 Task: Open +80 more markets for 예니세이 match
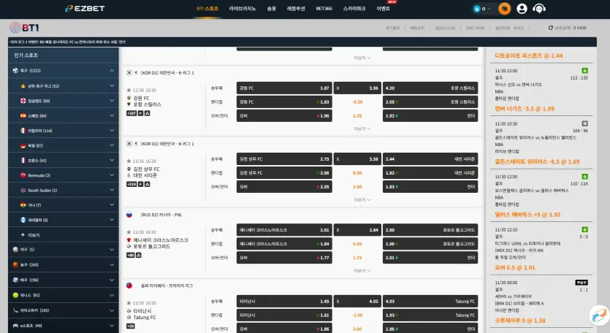tap(130, 255)
